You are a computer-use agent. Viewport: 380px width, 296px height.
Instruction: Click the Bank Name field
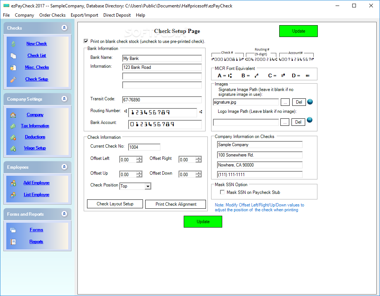[x=162, y=58]
